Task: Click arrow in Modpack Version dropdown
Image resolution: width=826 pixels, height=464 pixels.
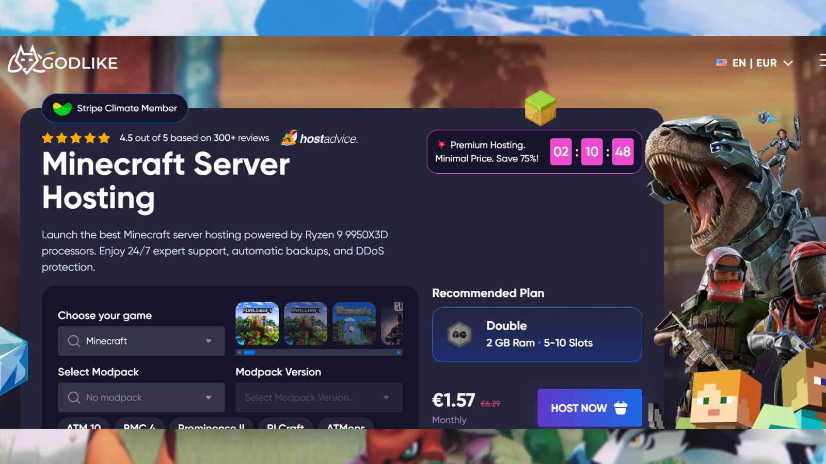Action: click(x=386, y=397)
